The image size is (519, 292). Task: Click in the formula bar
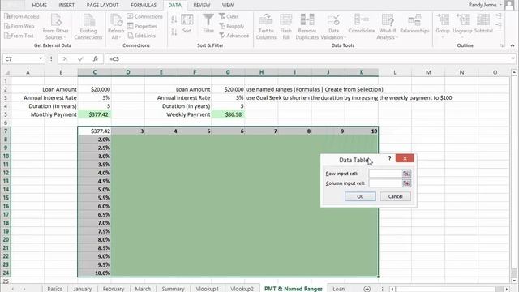[x=308, y=59]
